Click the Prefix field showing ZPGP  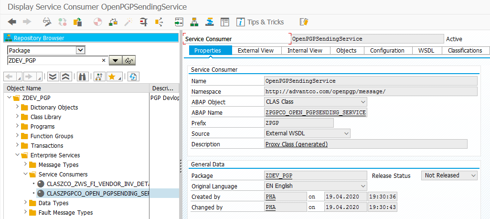(299, 123)
